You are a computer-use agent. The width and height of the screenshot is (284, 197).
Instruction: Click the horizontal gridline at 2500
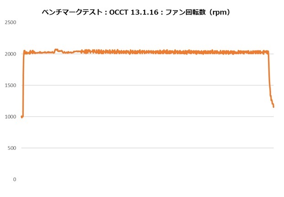click(147, 22)
